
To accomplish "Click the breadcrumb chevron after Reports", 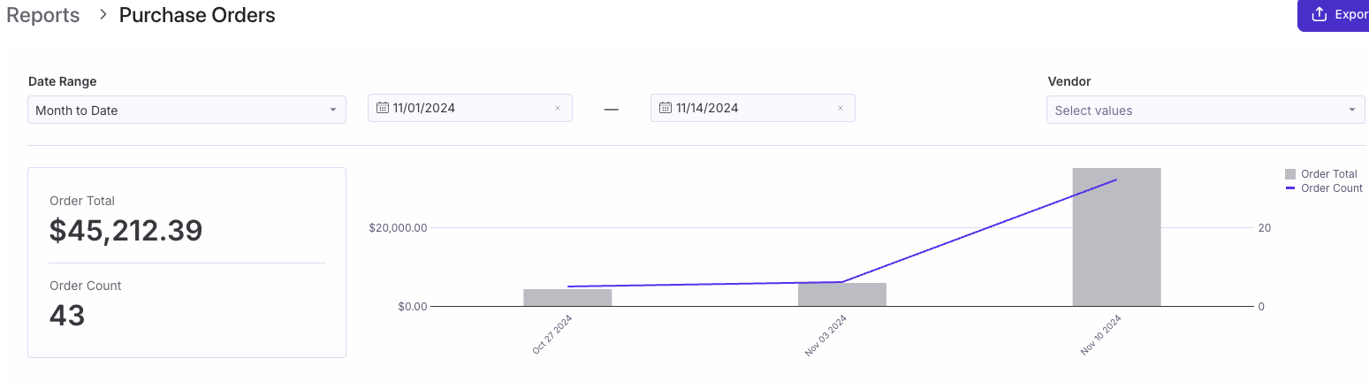I will pos(103,15).
